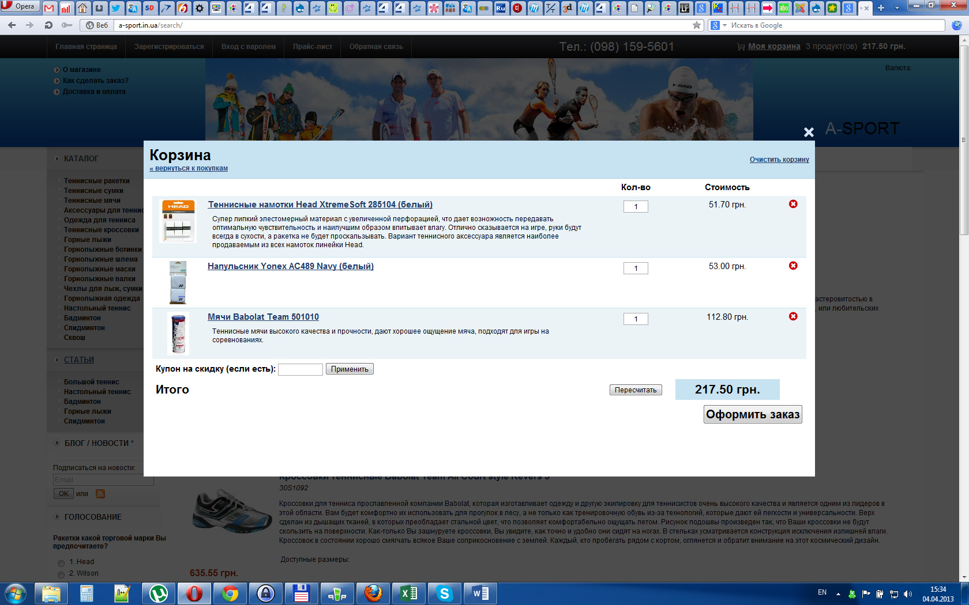Viewport: 969px width, 605px height.
Task: Open Excel from the taskbar
Action: coord(409,593)
